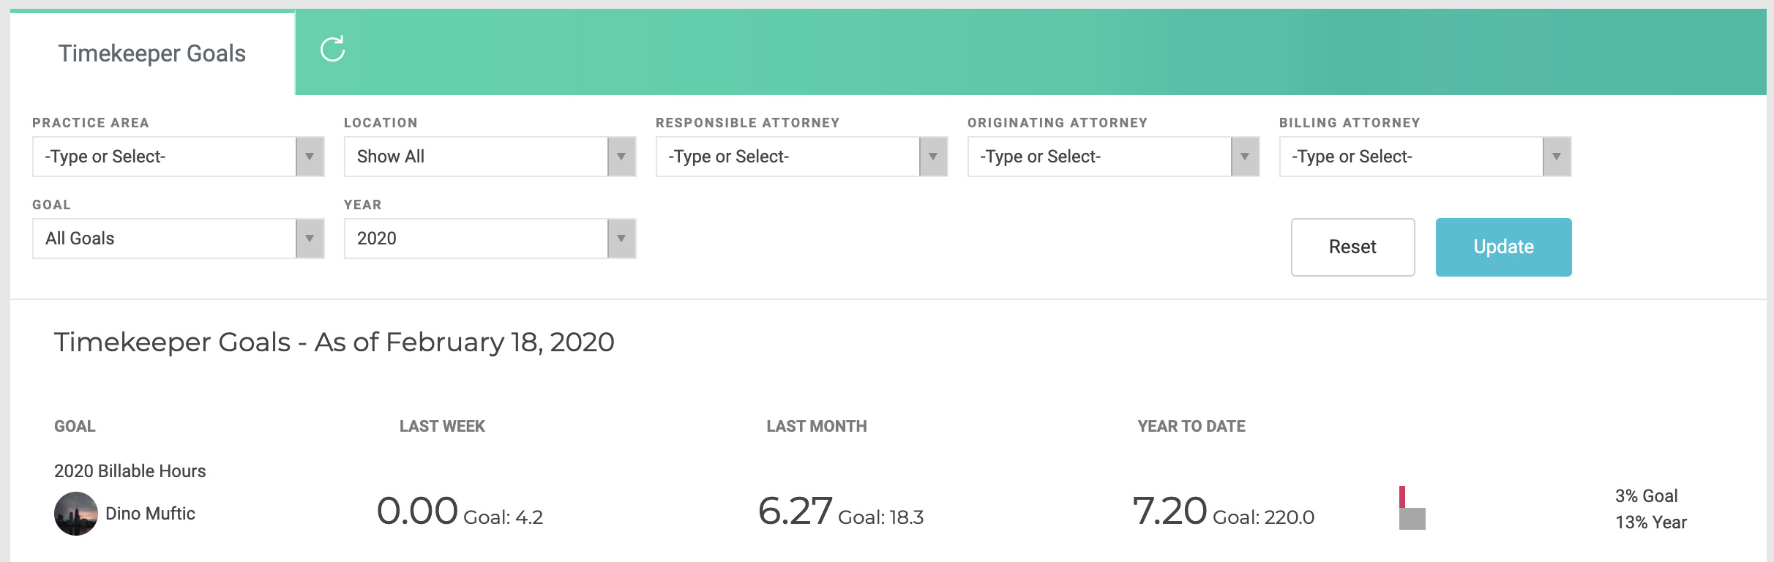Click the Year field showing 2020
The image size is (1774, 562).
tap(476, 239)
